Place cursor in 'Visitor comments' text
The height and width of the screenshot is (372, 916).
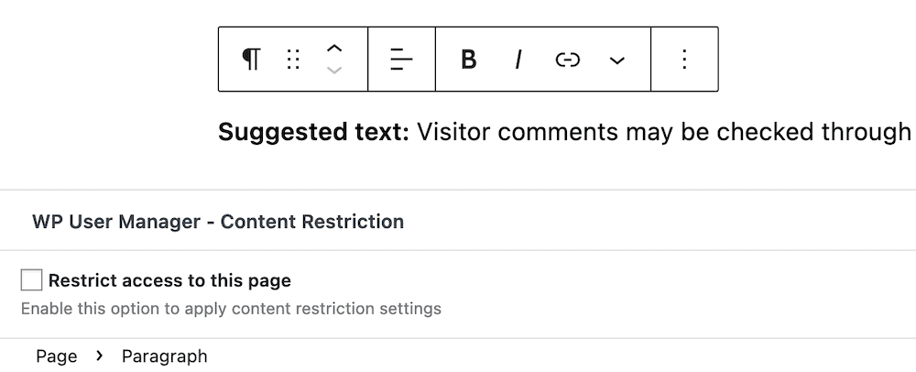(517, 132)
